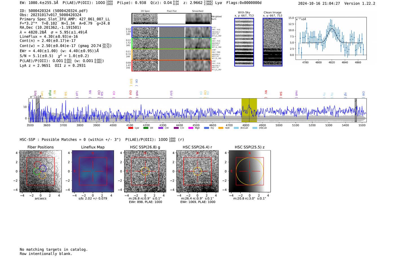Viewport: 395px width, 269px height.
Task: Click the m:20.8 rc:3.0" caption
Action: (x=249, y=198)
